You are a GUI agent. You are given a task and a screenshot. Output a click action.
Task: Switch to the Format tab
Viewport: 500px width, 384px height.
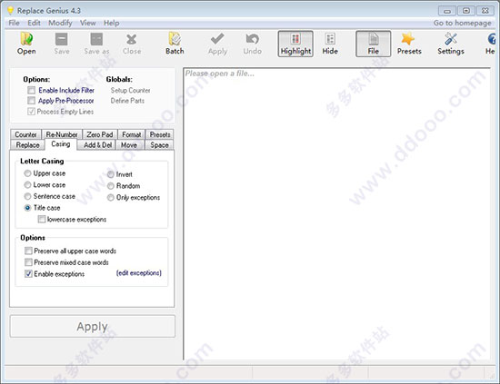click(132, 134)
